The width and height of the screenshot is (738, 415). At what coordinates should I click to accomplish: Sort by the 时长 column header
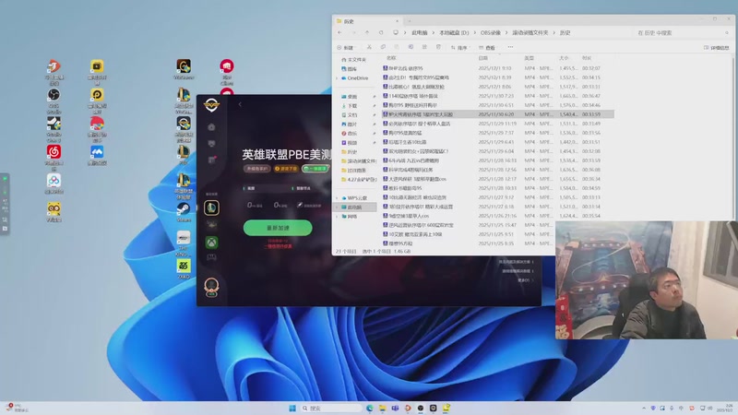tap(587, 58)
